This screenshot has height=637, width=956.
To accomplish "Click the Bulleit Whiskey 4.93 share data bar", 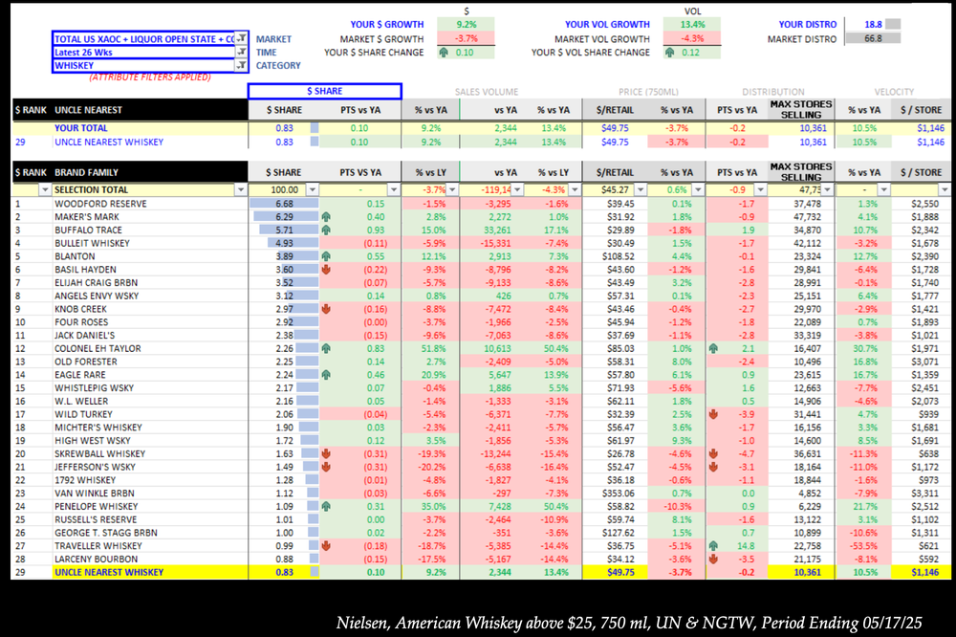I will click(293, 243).
